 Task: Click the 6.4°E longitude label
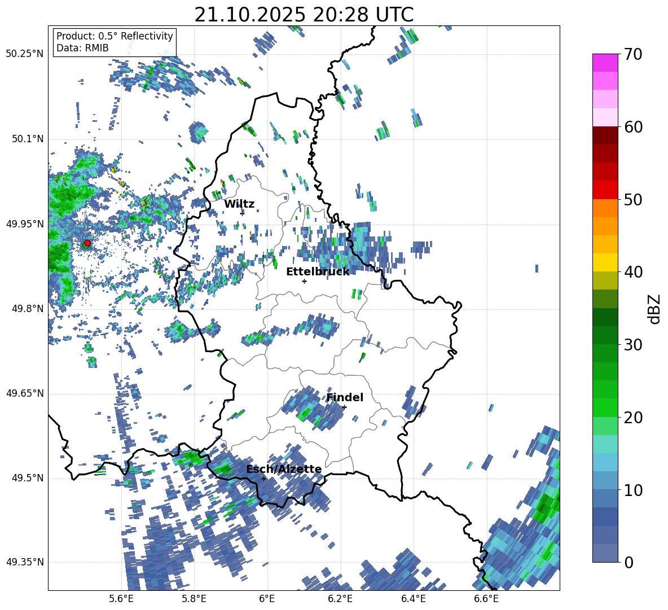coord(413,599)
